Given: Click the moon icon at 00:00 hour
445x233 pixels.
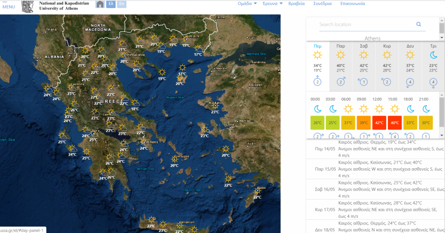Looking at the screenshot, I should click(317, 109).
